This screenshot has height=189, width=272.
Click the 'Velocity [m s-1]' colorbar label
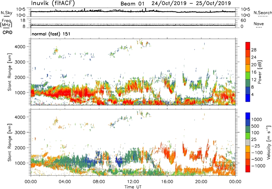tap(269, 142)
